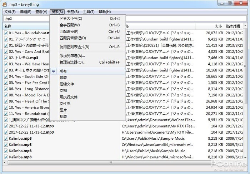Sort by the 名称 column header
Image resolution: width=250 pixels, height=174 pixels.
[x=26, y=26]
